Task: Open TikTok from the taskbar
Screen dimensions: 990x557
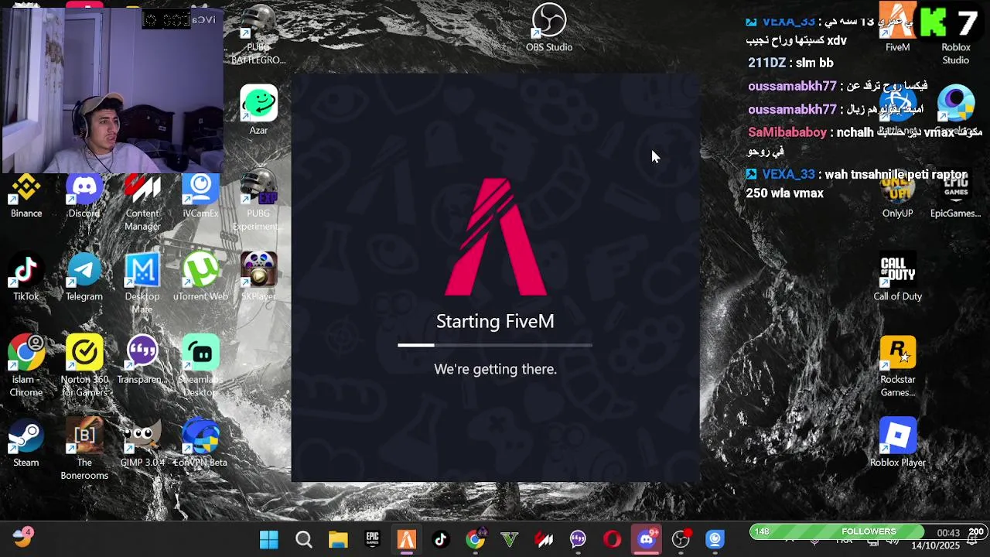Action: pyautogui.click(x=441, y=539)
